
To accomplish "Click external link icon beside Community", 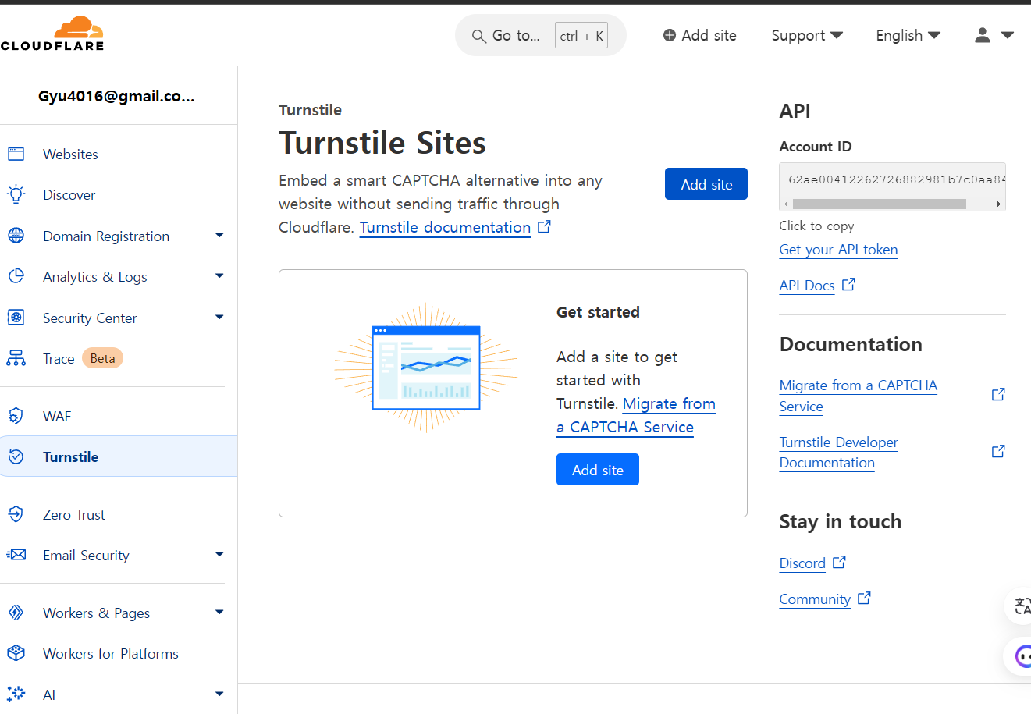I will 864,598.
